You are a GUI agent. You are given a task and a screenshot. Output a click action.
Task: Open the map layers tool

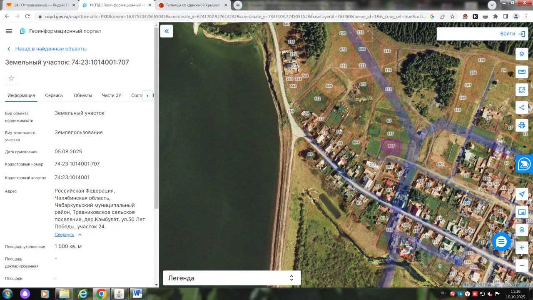pos(522,54)
